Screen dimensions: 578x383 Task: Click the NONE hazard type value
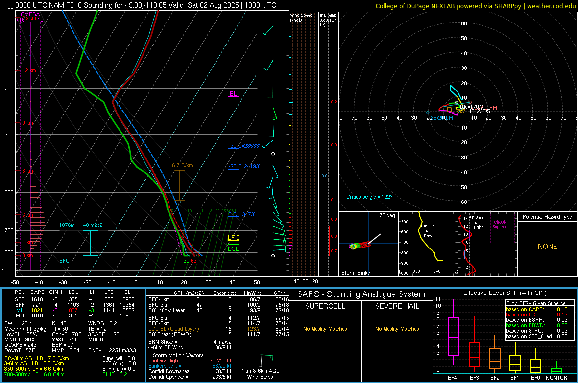(x=548, y=247)
